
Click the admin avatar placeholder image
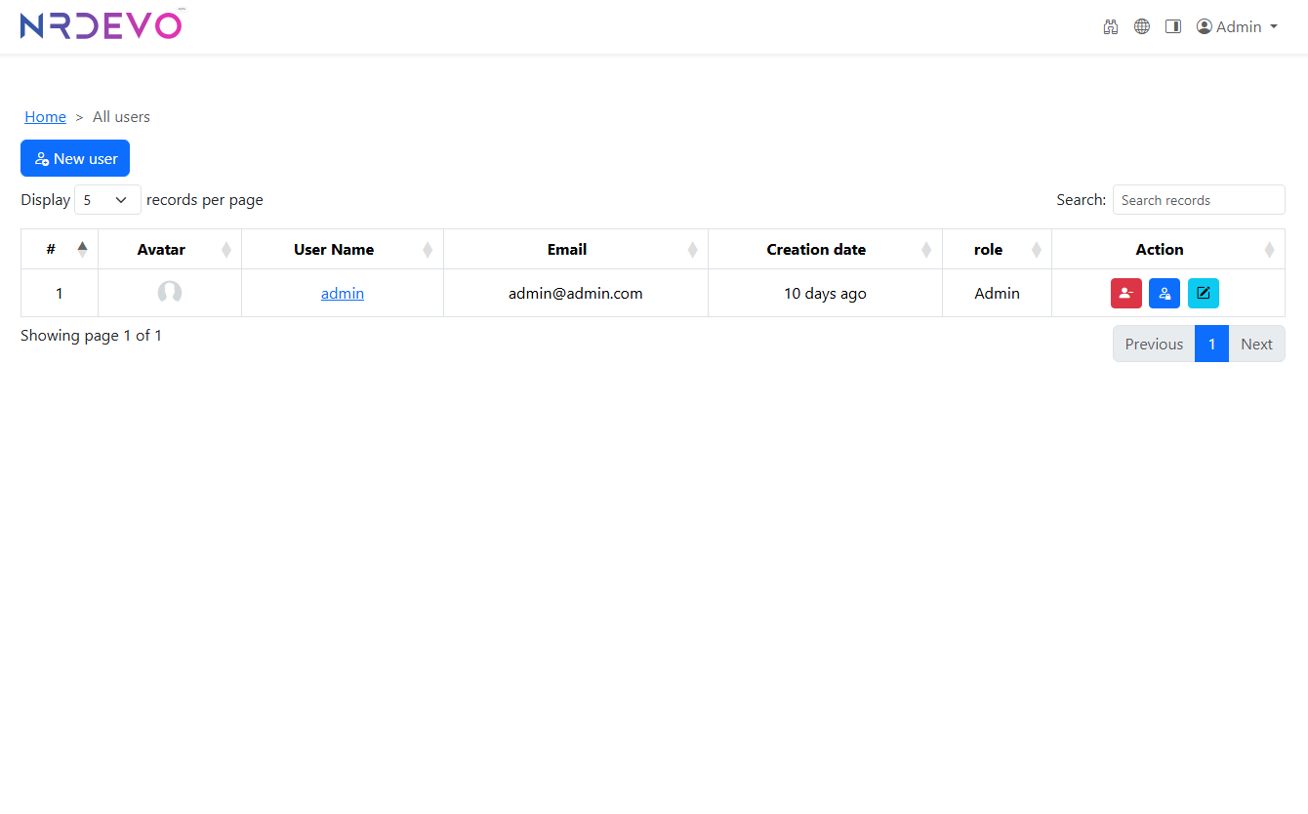point(170,293)
